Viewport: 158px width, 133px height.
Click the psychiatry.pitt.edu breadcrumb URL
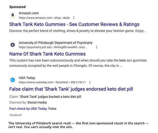tap(53, 47)
